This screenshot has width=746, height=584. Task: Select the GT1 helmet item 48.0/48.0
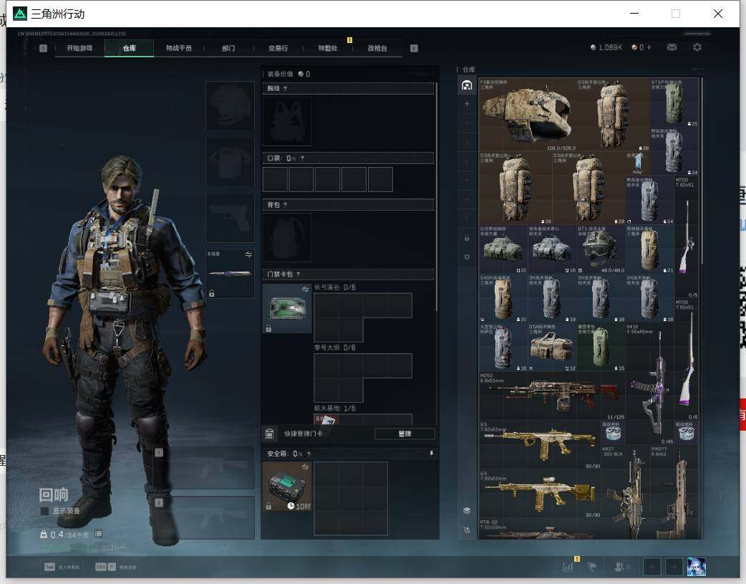point(601,249)
